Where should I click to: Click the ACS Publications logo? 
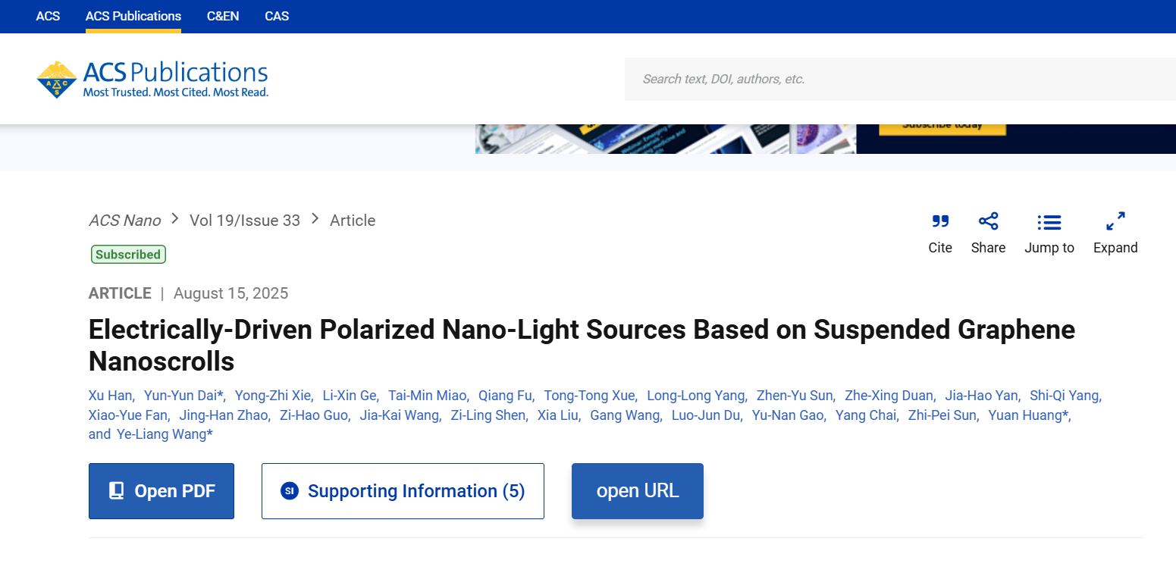click(152, 80)
